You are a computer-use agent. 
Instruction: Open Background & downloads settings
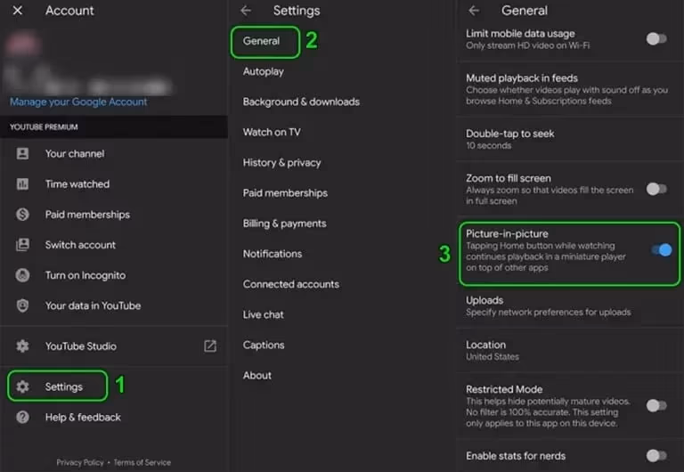coord(301,102)
